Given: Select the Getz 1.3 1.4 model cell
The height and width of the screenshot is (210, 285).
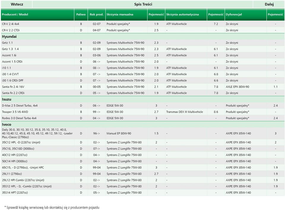Looking at the screenshot, I should tap(37, 49).
